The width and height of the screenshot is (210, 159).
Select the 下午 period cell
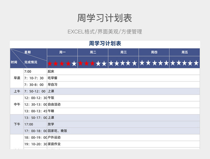[17, 124]
